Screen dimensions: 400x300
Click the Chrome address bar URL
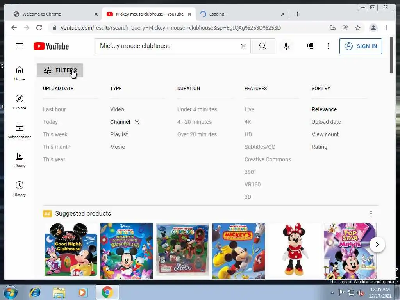[171, 28]
